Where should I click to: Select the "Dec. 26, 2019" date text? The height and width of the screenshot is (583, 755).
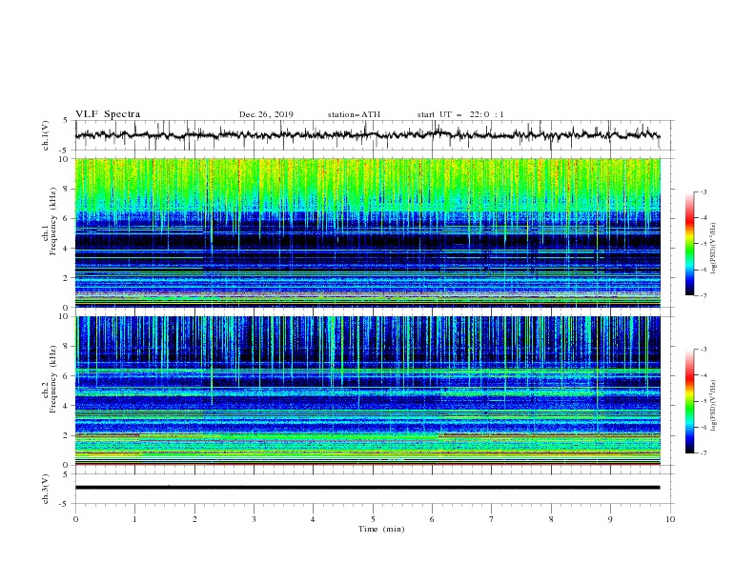266,114
